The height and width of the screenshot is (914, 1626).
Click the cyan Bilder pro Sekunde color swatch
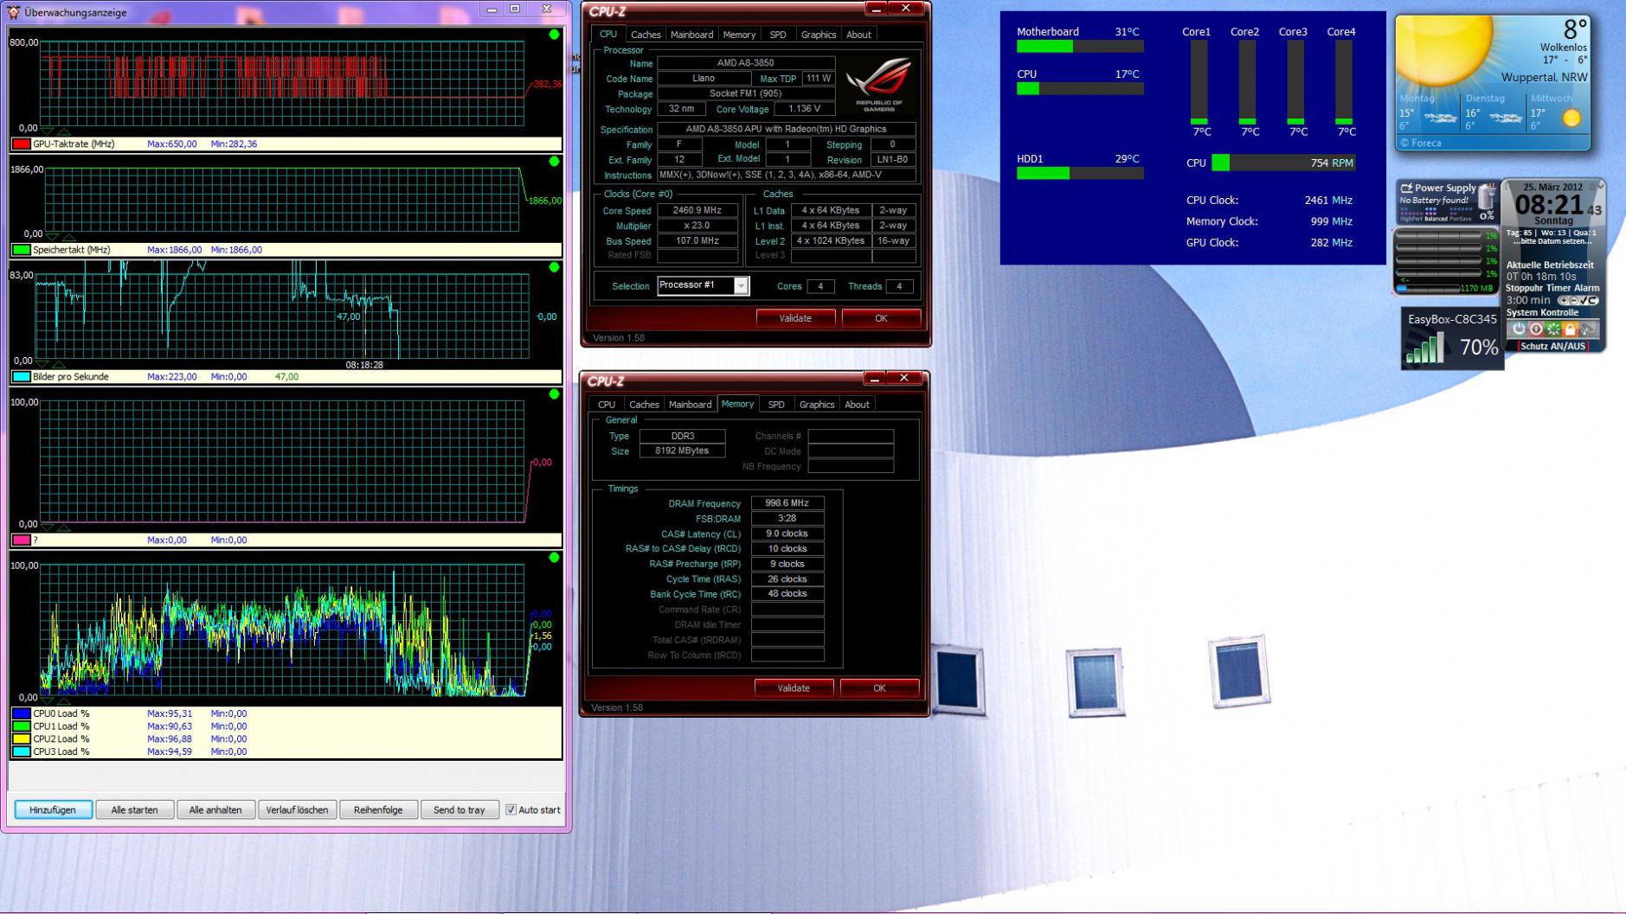(x=21, y=377)
